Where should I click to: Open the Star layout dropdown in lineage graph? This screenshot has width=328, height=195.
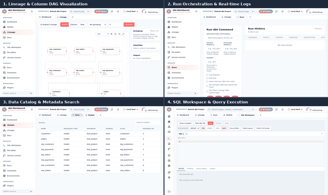(x=103, y=34)
